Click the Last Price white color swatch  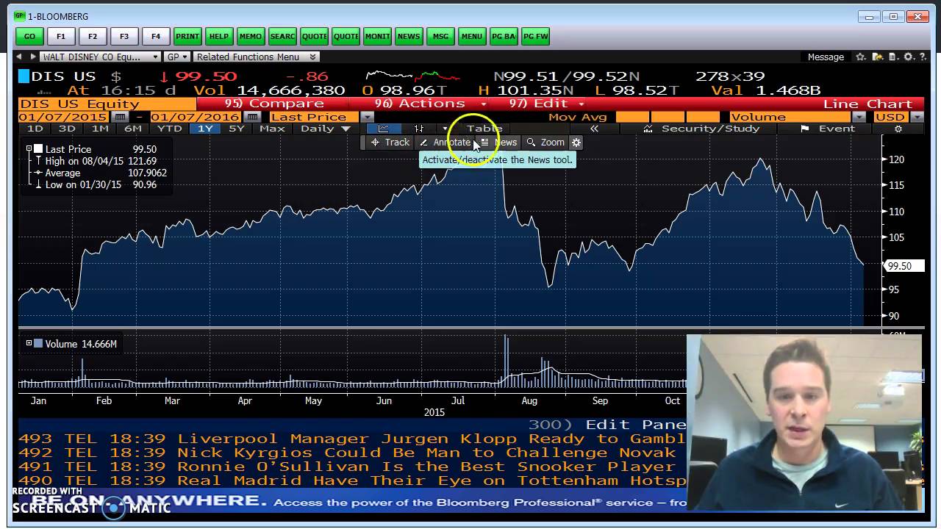pos(38,148)
